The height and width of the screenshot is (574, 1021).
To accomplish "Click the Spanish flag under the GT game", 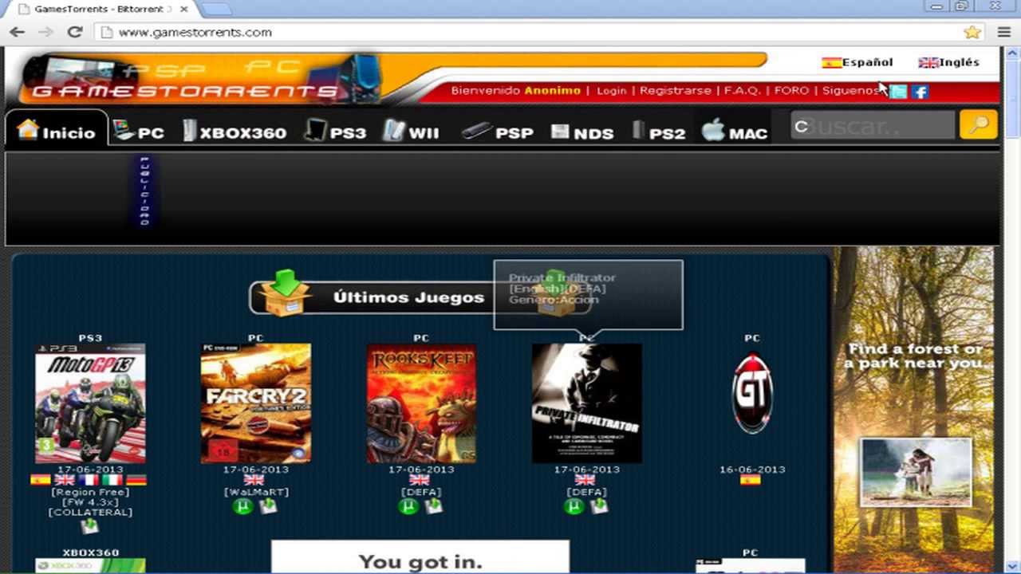I will [751, 480].
